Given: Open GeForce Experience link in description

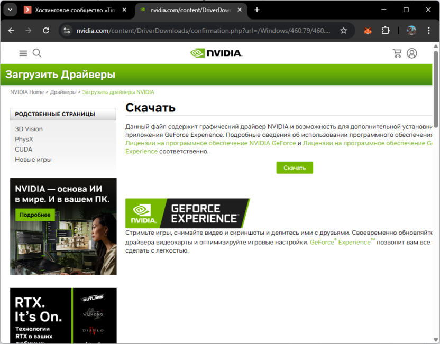Looking at the screenshot, I should 342,242.
